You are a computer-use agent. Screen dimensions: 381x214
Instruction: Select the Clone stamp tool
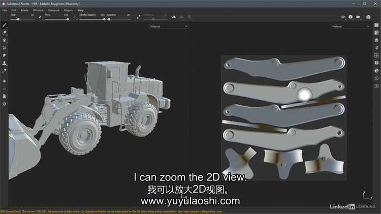click(5, 63)
